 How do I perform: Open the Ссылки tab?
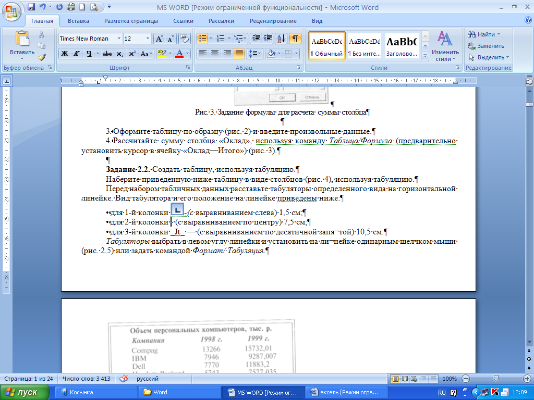(183, 21)
